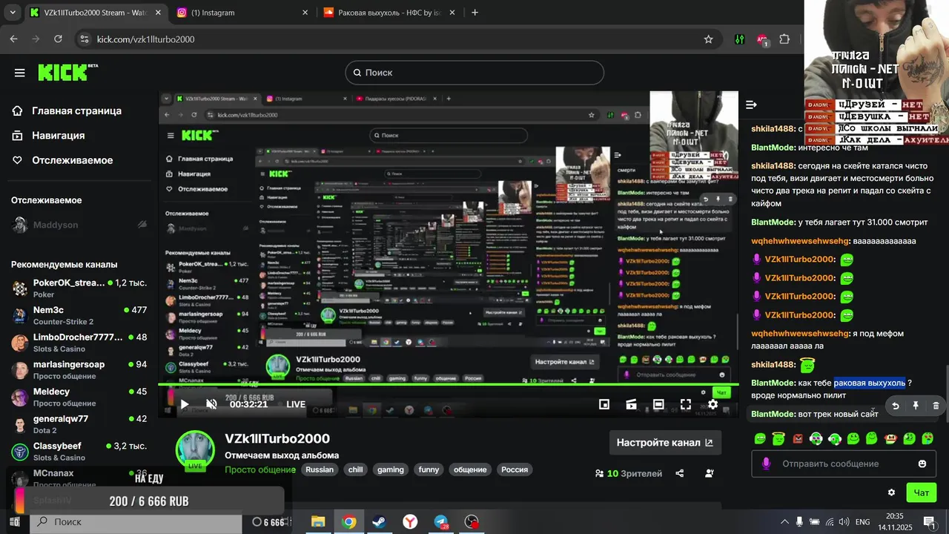Open Telegram from the taskbar
The width and height of the screenshot is (949, 534).
441,522
